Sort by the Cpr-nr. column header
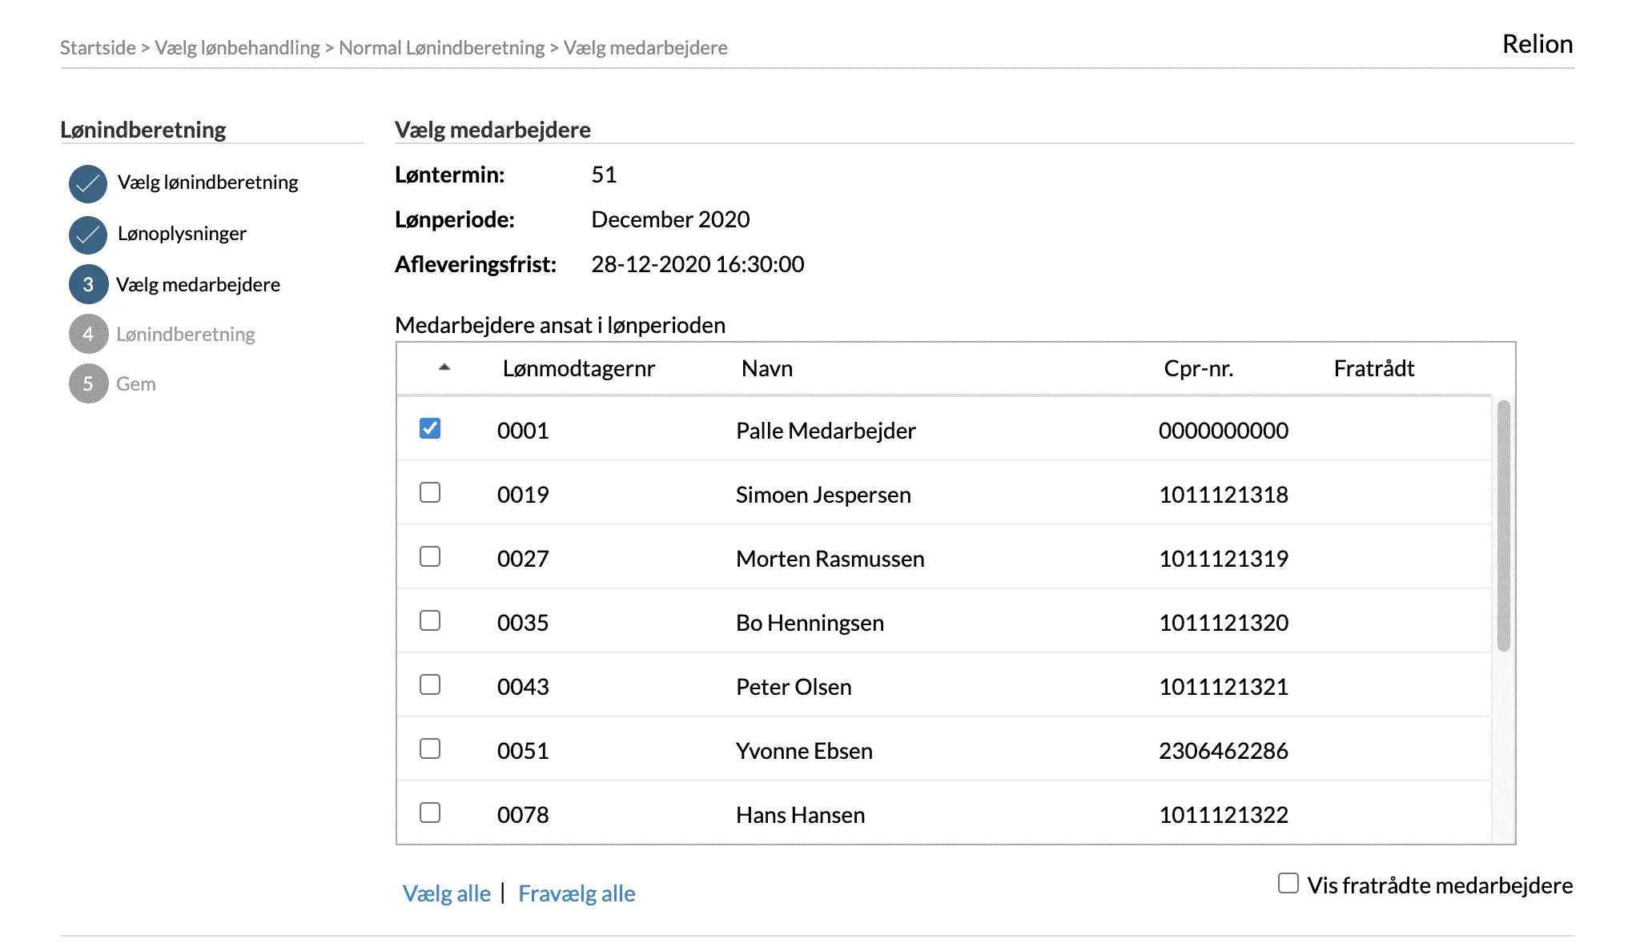 click(1198, 368)
